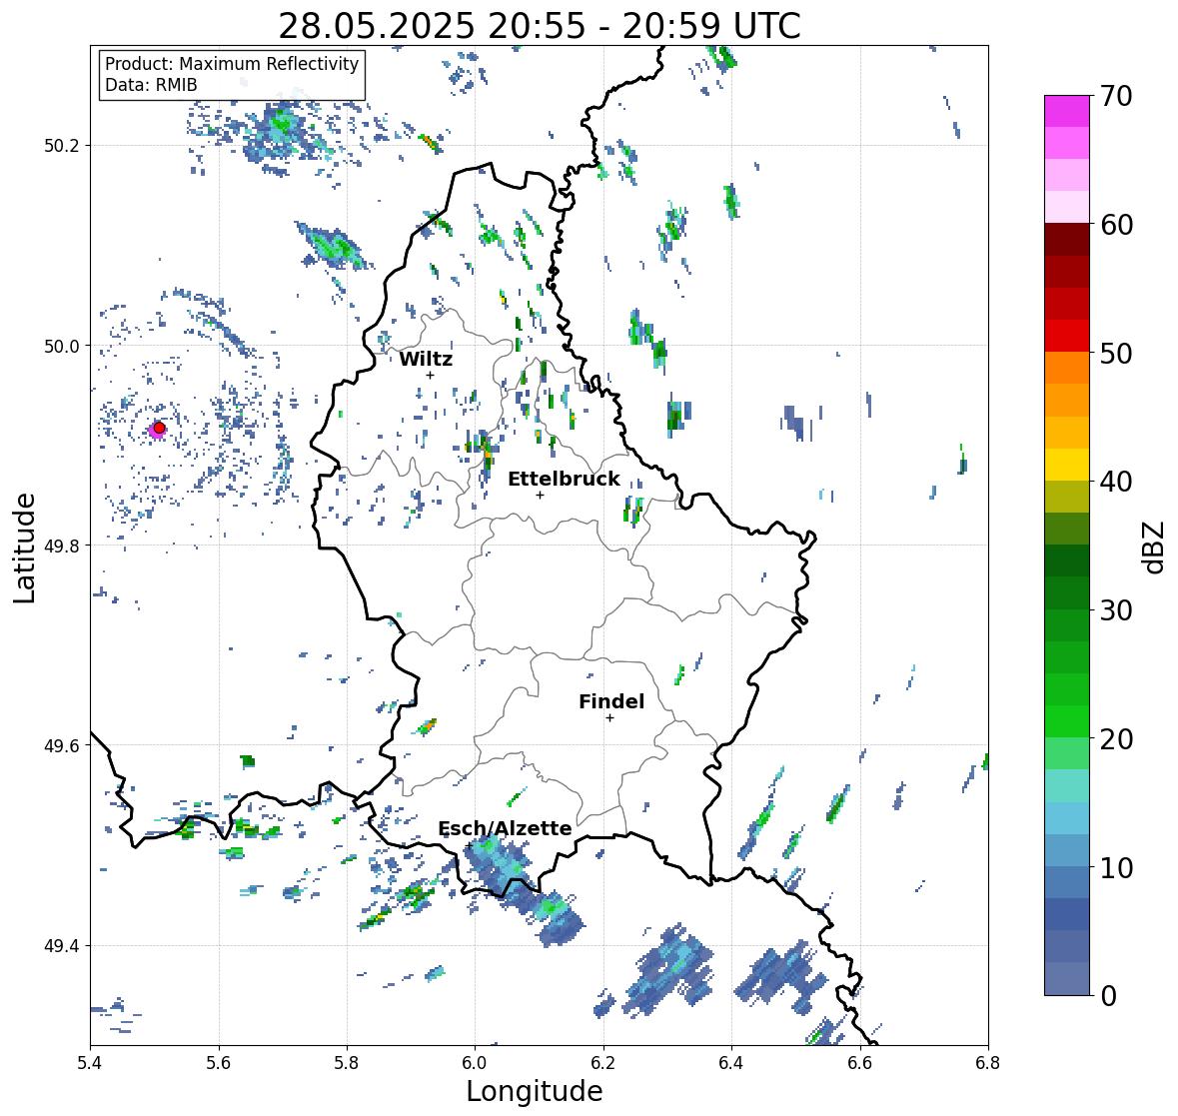Click the Findel cross marker

(x=609, y=718)
